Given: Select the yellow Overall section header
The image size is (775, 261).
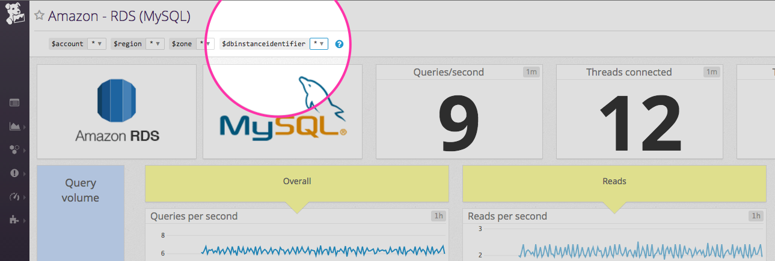Looking at the screenshot, I should 296,181.
